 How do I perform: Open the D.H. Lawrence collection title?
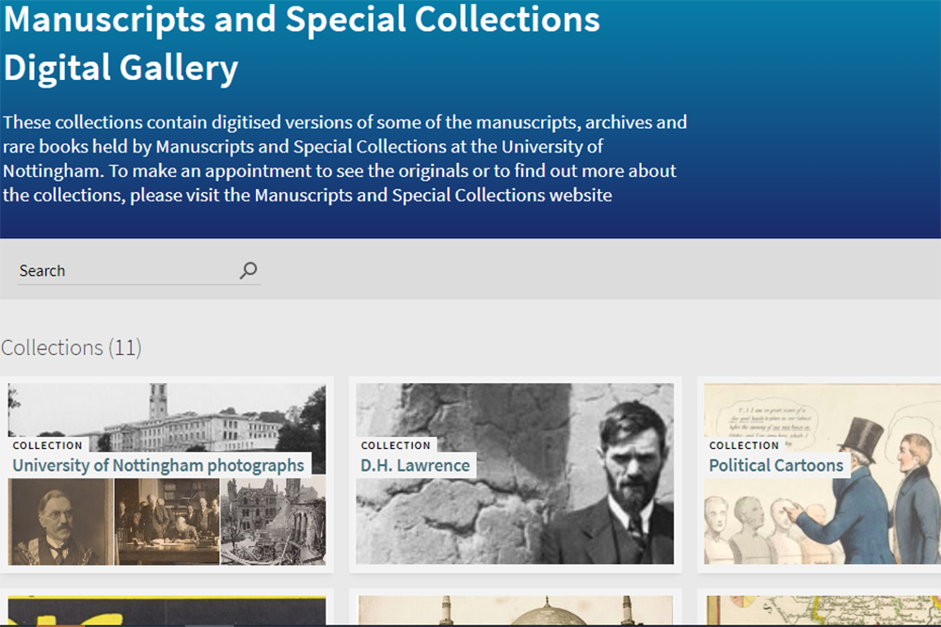[x=415, y=465]
